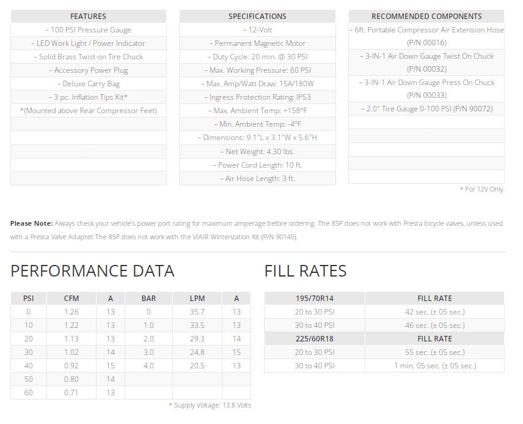
Task: Click the 100 PSI Pressure Gauge feature row
Action: point(88,30)
